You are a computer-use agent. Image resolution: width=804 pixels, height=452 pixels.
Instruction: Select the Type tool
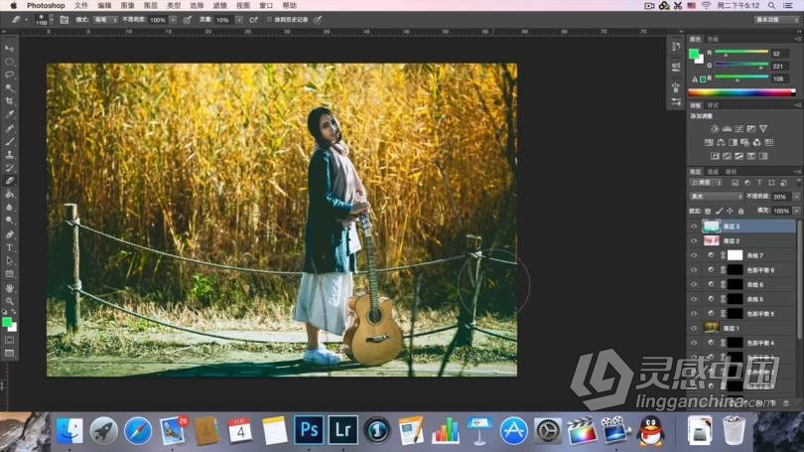pyautogui.click(x=10, y=247)
